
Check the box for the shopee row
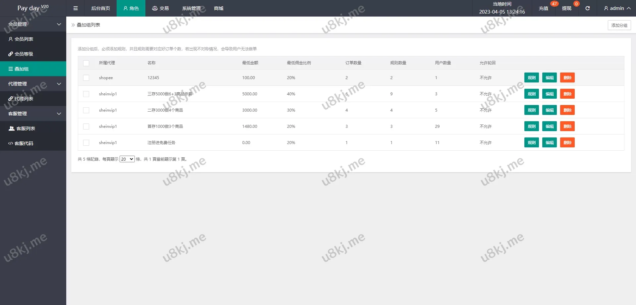click(86, 78)
